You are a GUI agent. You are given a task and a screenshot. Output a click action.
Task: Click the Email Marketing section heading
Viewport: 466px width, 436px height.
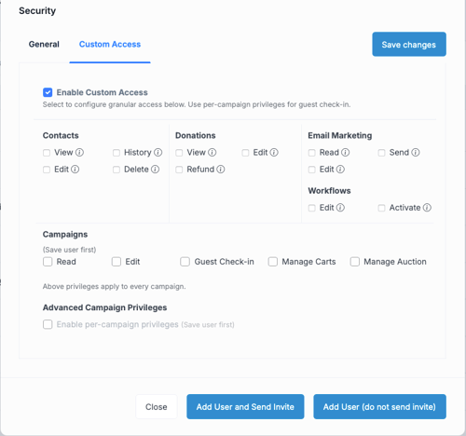click(340, 135)
